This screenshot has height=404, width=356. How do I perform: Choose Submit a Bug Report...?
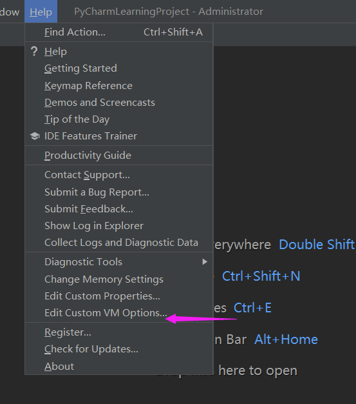click(118, 192)
